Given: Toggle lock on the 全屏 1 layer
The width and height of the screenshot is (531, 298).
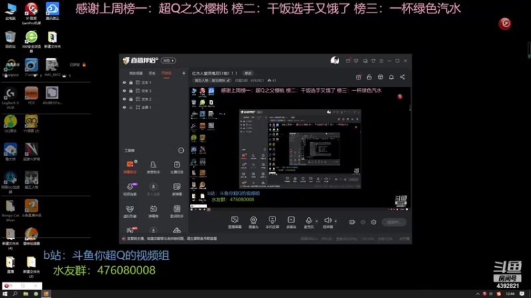Looking at the screenshot, I should pyautogui.click(x=131, y=107).
